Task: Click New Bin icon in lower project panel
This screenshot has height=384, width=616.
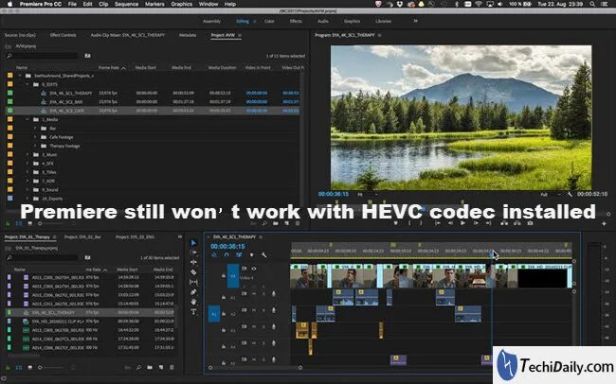Action: click(150, 368)
